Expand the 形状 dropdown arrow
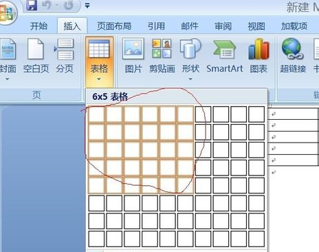Screen dimensions: 319x252 190,79
